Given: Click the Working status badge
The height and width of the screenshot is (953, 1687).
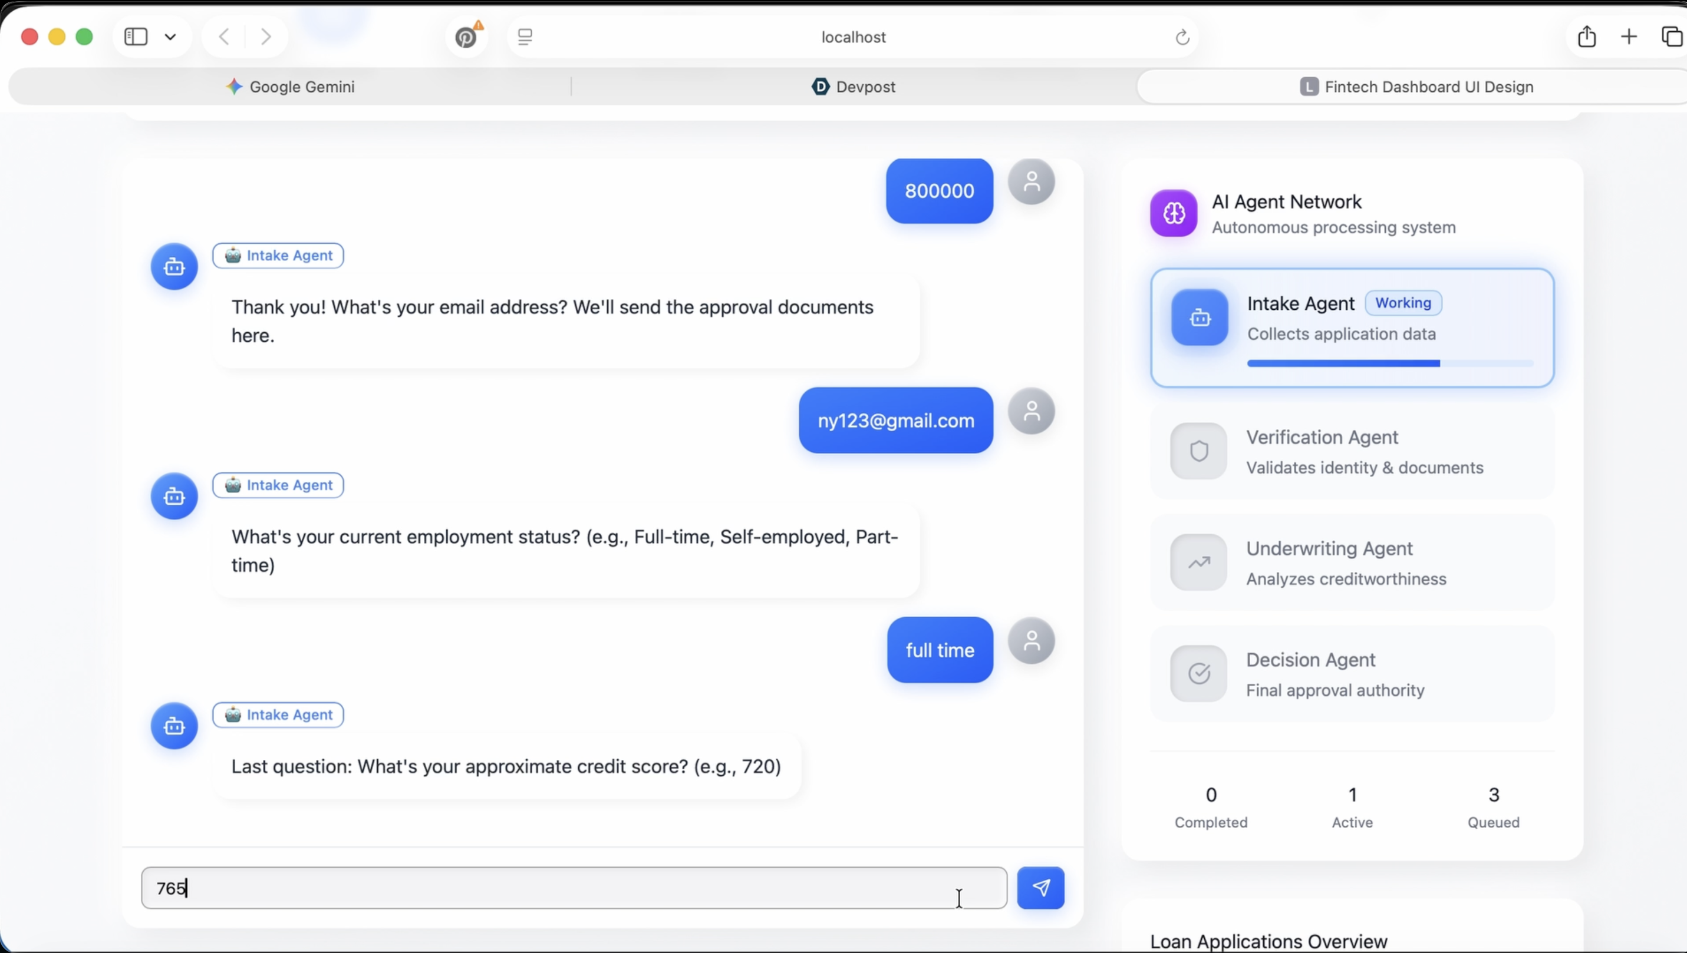Looking at the screenshot, I should tap(1403, 303).
